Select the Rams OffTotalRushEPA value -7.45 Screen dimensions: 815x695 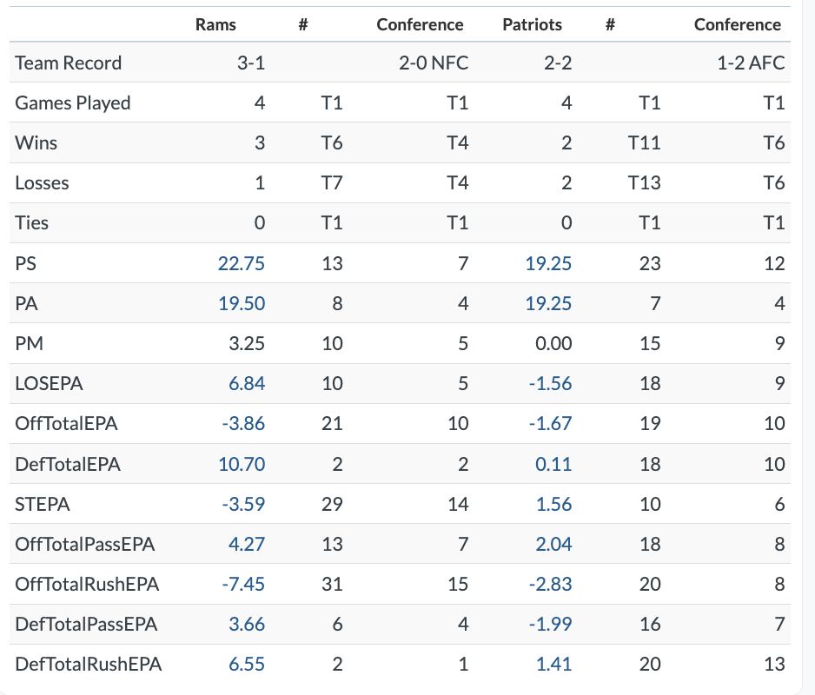(x=243, y=584)
